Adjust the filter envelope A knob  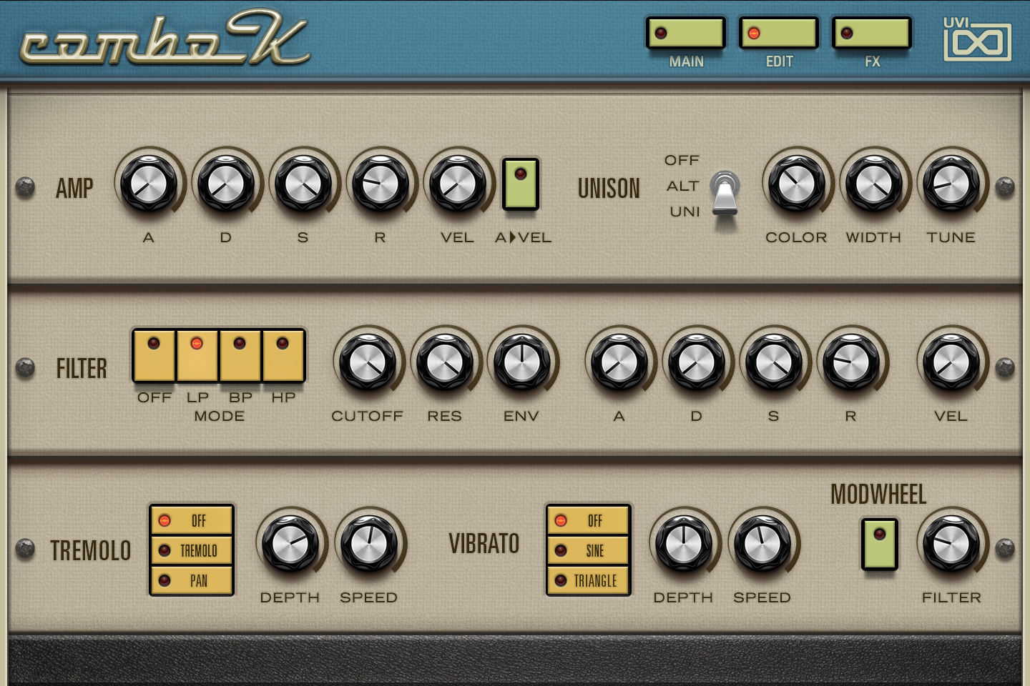click(x=619, y=363)
